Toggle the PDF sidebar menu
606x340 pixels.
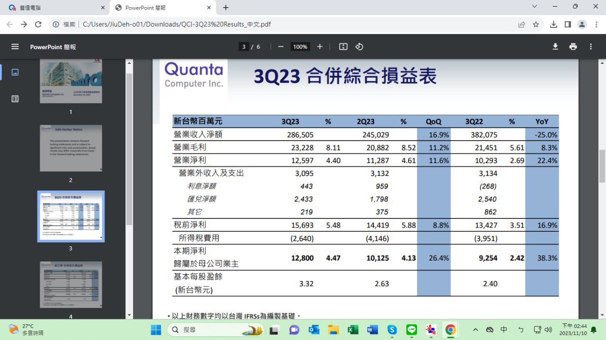pos(15,47)
